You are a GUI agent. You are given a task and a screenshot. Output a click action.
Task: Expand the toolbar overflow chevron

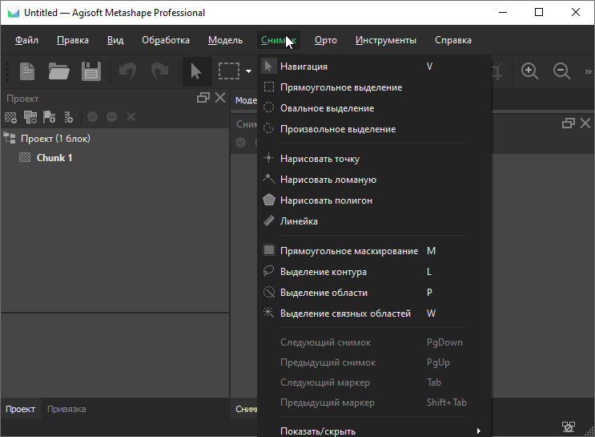(588, 71)
